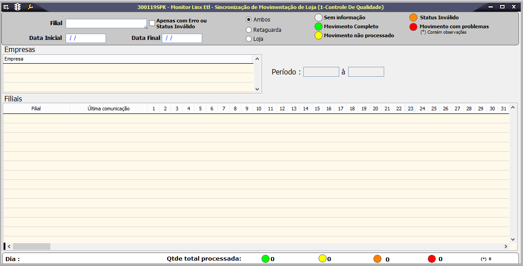Click the day 20 column header

[375, 109]
